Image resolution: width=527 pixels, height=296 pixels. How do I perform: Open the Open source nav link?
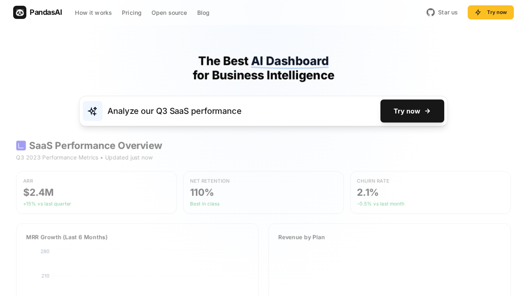click(x=169, y=13)
